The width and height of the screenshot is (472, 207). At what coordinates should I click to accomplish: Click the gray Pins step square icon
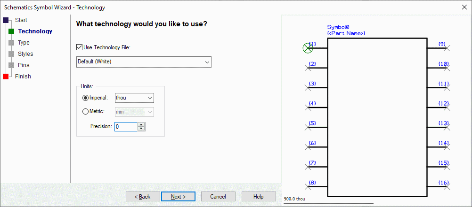click(x=11, y=65)
